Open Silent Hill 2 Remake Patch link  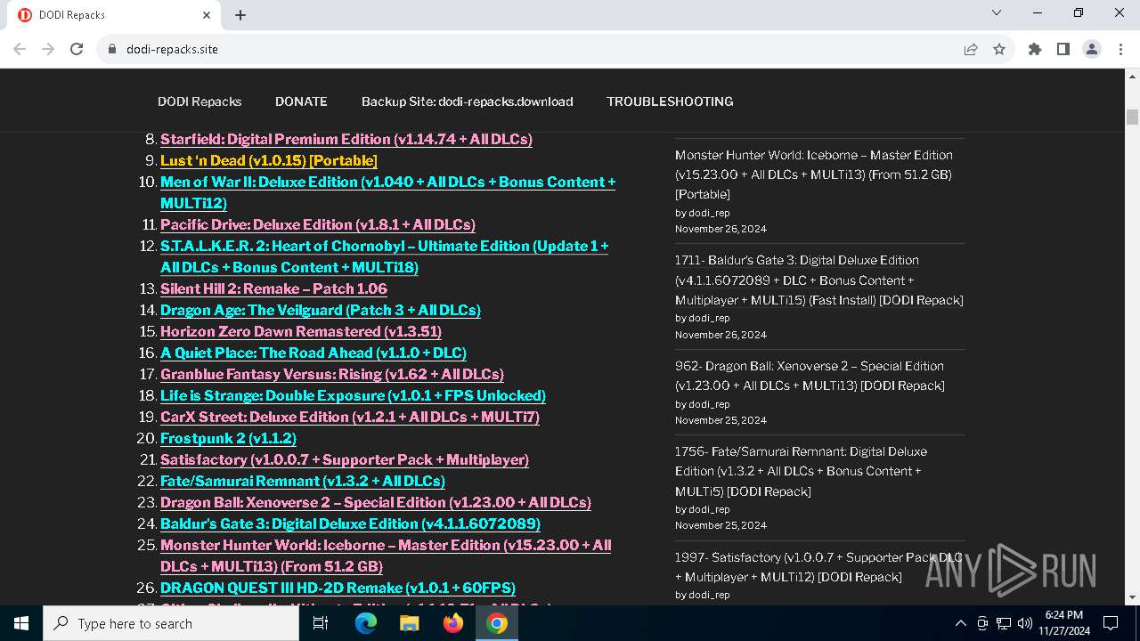tap(273, 288)
